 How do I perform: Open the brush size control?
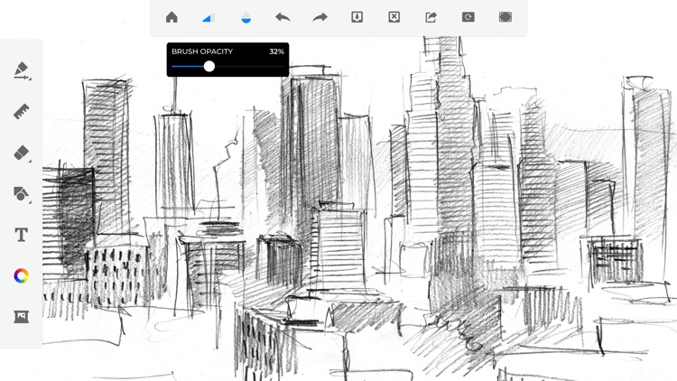[x=209, y=17]
